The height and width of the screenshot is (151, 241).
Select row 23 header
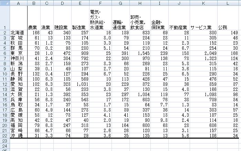(x=5, y=141)
